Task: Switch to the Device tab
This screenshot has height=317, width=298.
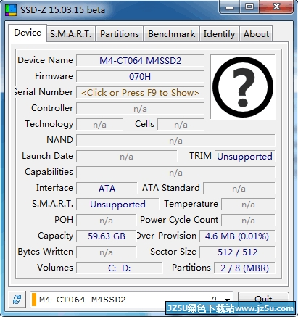Action: click(28, 33)
